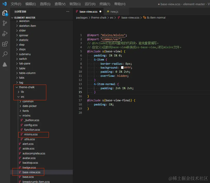The image size is (210, 183).
Task: Click the "common/var" import path on line 2
Action: point(111,39)
